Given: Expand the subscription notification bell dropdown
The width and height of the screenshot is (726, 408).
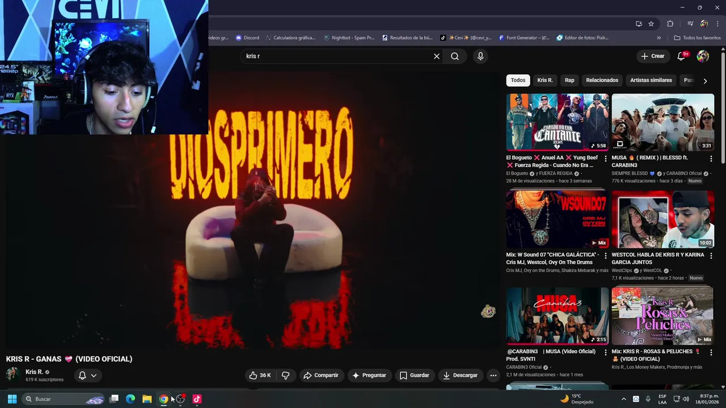Looking at the screenshot, I should (x=94, y=375).
